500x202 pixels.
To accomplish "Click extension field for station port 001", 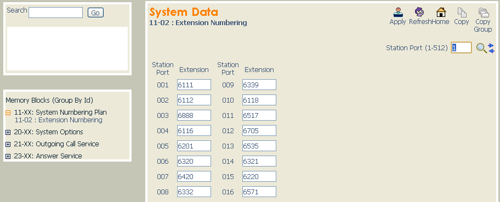I will pyautogui.click(x=194, y=85).
